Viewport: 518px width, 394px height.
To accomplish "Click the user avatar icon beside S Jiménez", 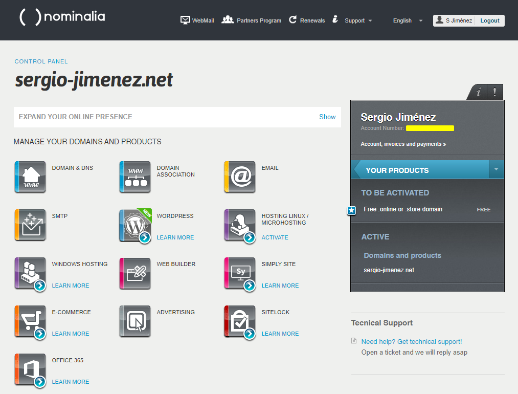I will [439, 20].
